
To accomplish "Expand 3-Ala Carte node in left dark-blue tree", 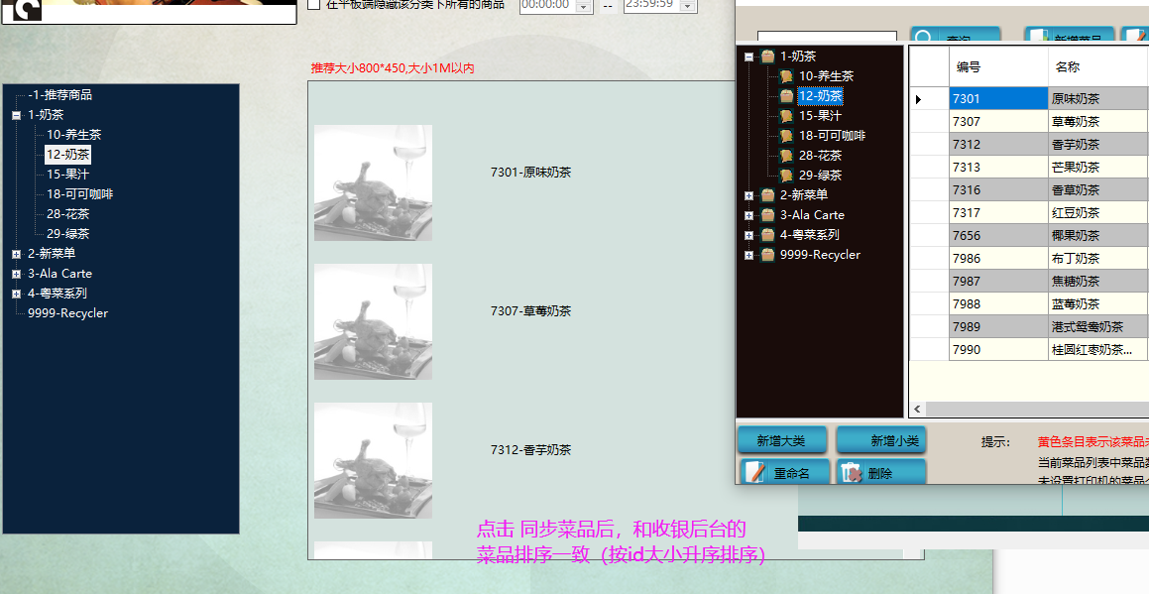I will (16, 274).
